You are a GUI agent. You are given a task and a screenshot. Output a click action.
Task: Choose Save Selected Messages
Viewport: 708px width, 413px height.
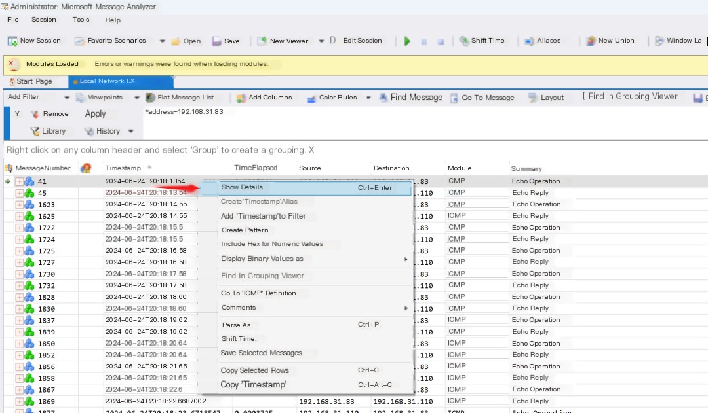[x=262, y=353]
